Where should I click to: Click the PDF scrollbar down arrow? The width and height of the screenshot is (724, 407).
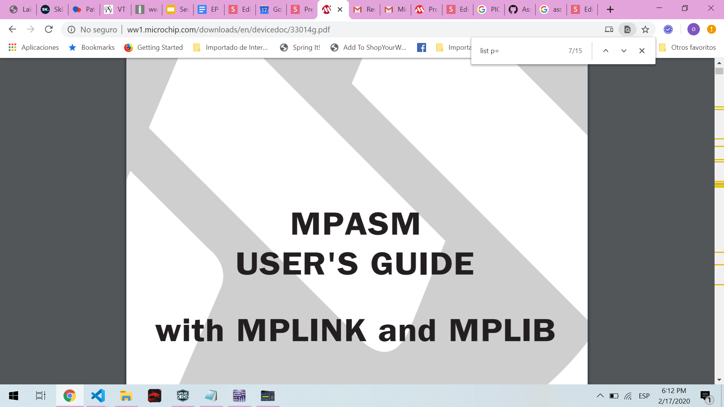[719, 380]
